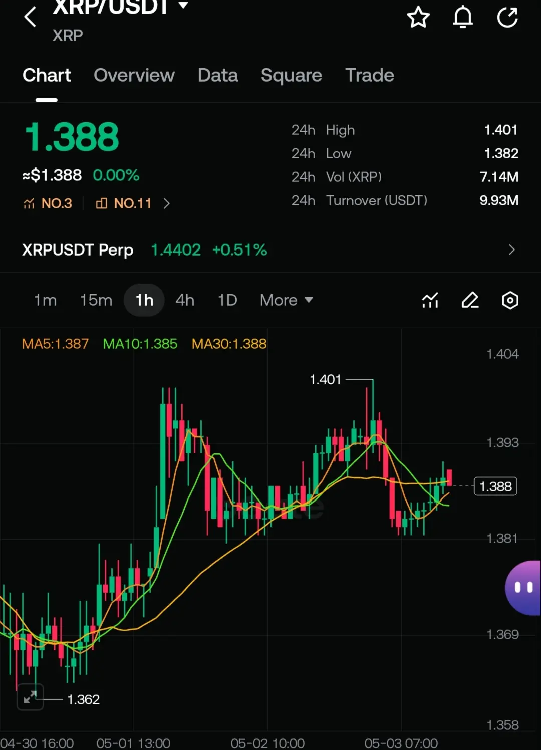
Task: Open the XRP/USDT pair dropdown arrow
Action: (183, 5)
